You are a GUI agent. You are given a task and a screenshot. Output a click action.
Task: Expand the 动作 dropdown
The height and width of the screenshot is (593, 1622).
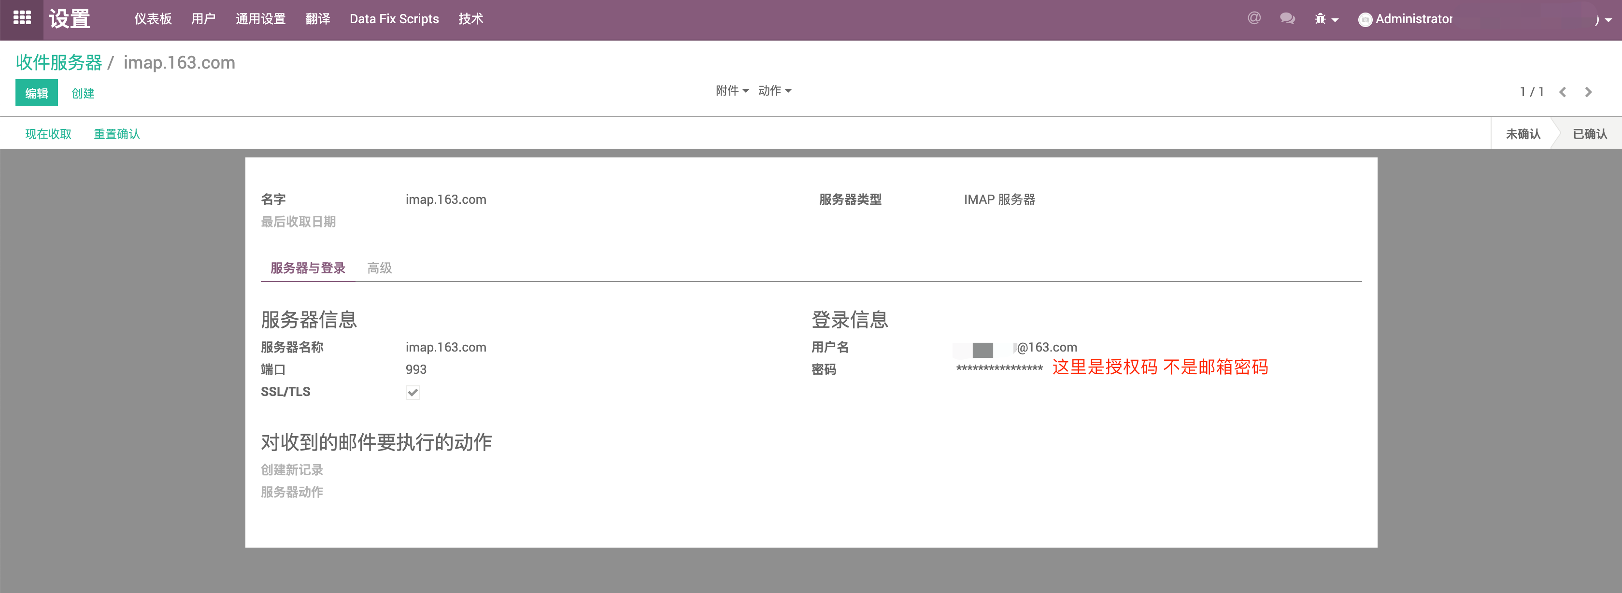(774, 91)
